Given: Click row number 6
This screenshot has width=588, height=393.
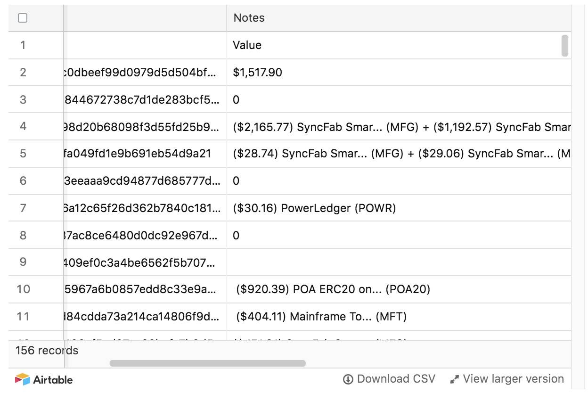Looking at the screenshot, I should [x=23, y=181].
